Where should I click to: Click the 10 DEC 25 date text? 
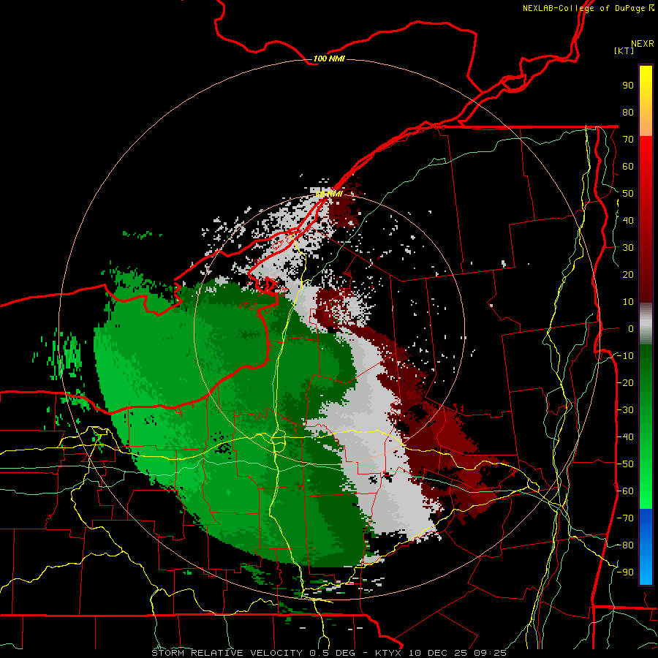[439, 653]
